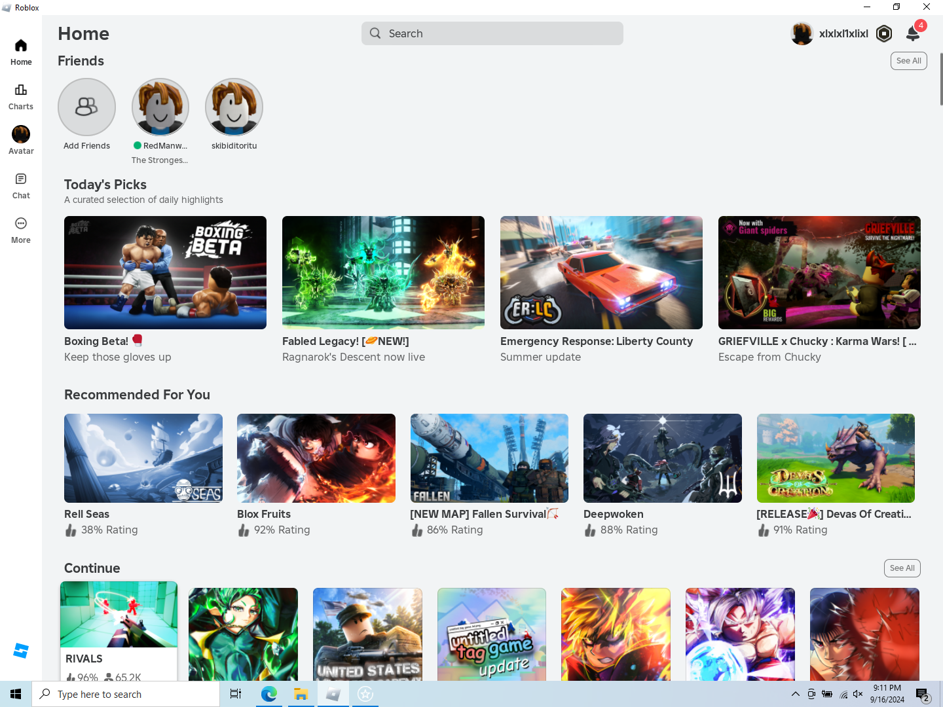Open profile picture next to xlxlxl1xlixl

tap(802, 33)
